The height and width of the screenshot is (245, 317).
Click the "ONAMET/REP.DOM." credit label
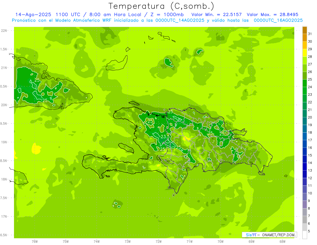click(279, 235)
